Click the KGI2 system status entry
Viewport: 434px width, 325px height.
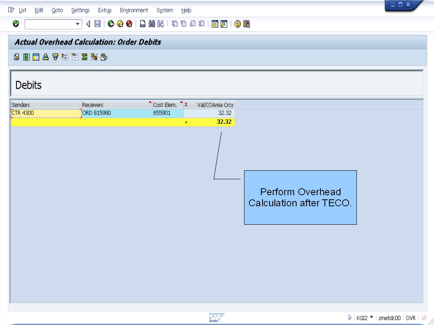pyautogui.click(x=362, y=318)
